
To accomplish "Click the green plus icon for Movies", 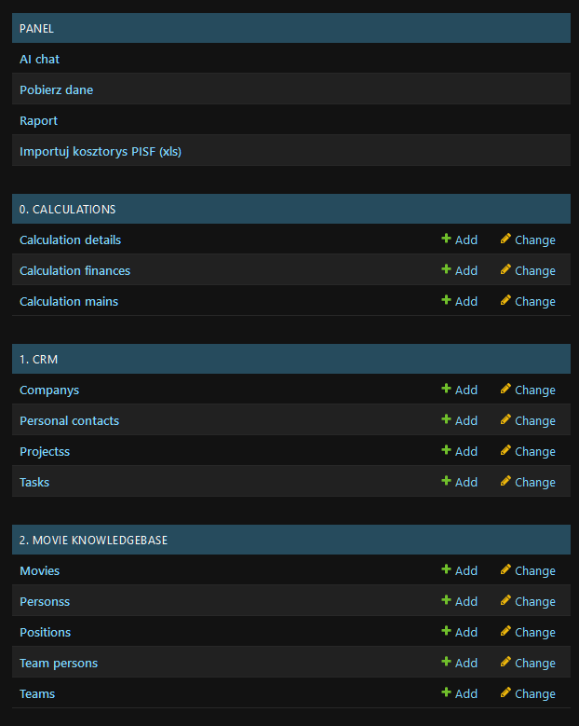I will coord(446,569).
